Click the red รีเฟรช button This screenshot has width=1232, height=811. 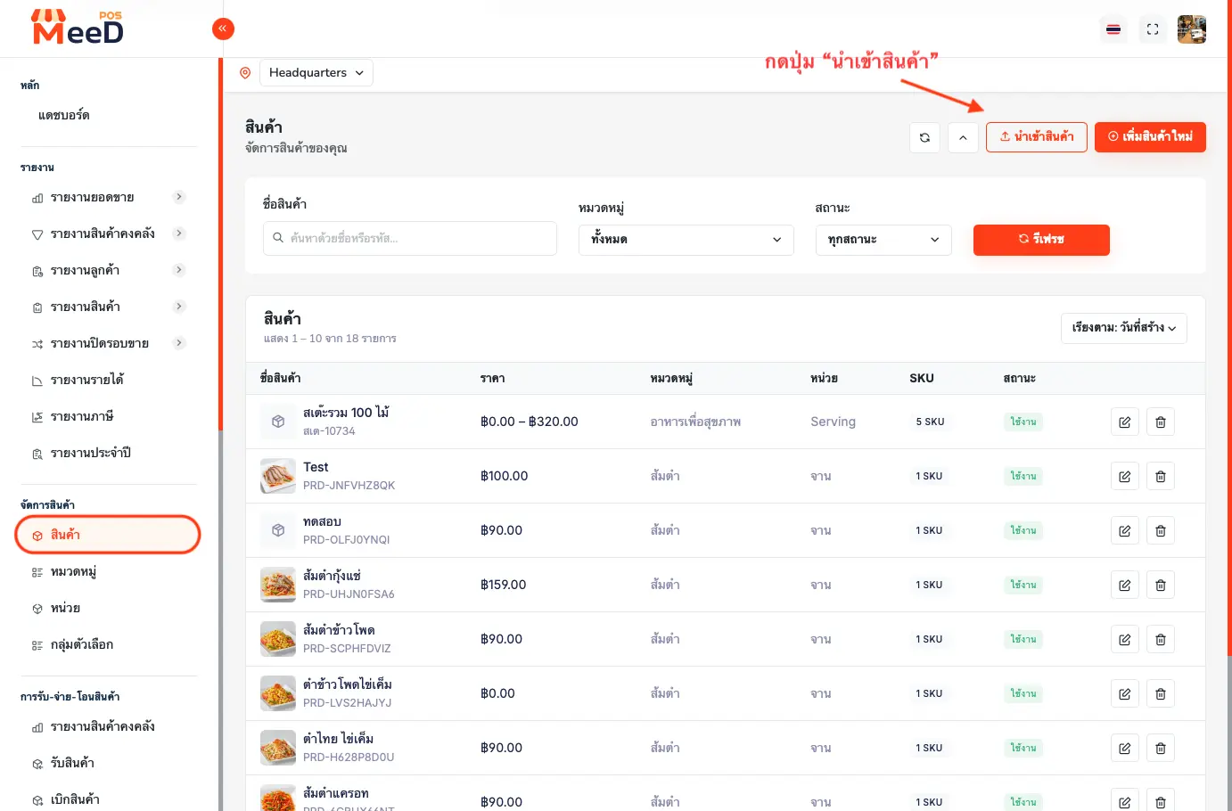click(1041, 240)
